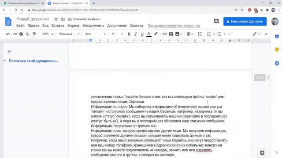The image size is (282, 158).
Task: Open browser home page icon
Action: [x=22, y=10]
